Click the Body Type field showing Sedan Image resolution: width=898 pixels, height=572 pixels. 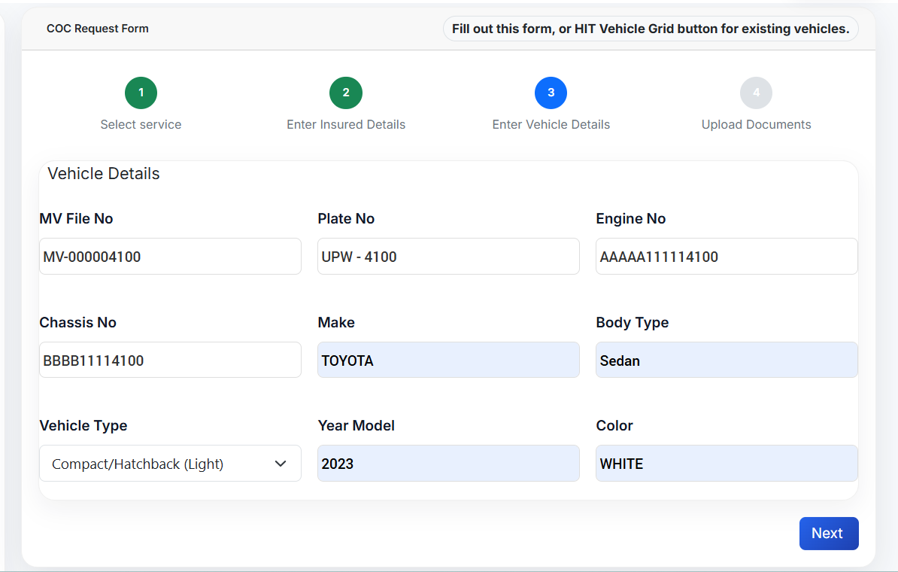tap(727, 361)
